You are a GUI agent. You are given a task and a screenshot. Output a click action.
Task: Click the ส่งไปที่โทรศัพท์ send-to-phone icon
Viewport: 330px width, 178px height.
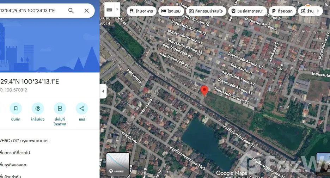60,108
